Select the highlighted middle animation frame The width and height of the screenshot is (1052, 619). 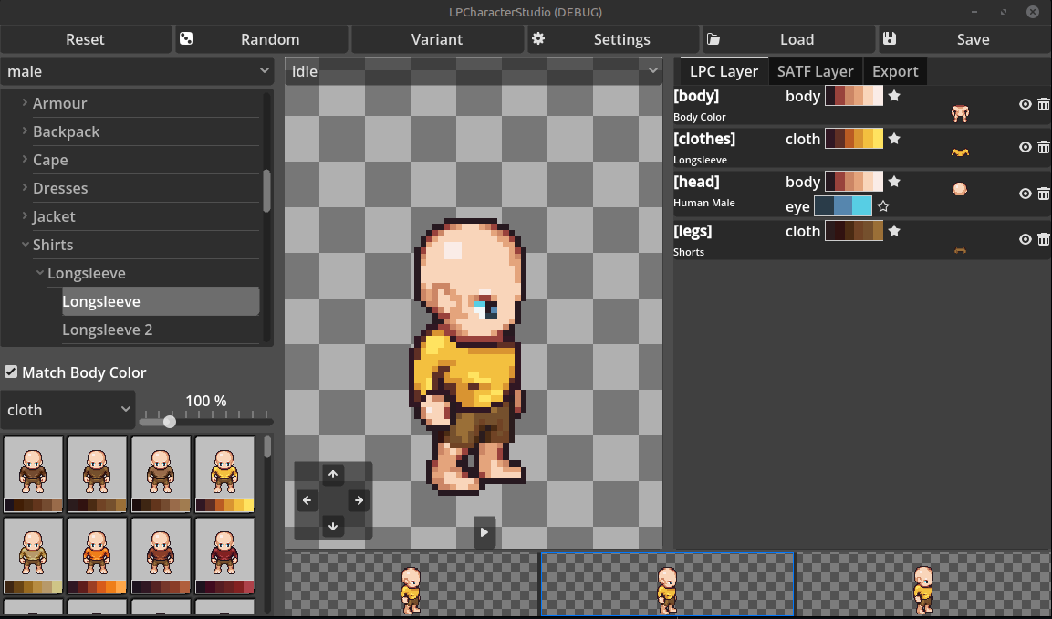point(667,584)
